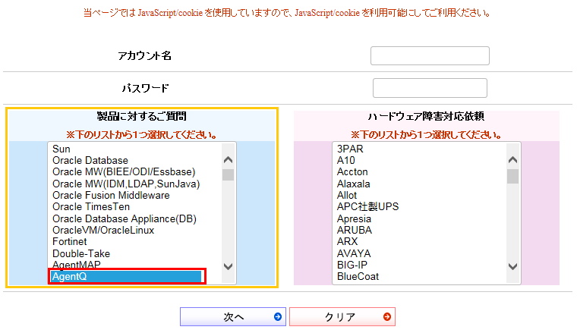This screenshot has width=577, height=333.
Task: Click up arrow of product question list scrollbar
Action: pyautogui.click(x=229, y=160)
